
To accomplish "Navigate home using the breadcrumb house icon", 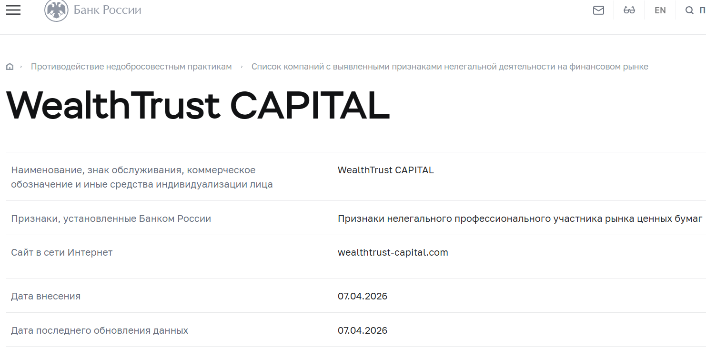I will (10, 66).
